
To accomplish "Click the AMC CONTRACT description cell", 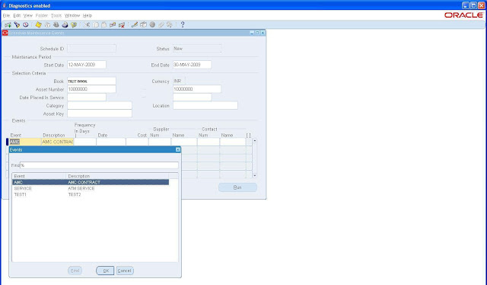I will [58, 142].
